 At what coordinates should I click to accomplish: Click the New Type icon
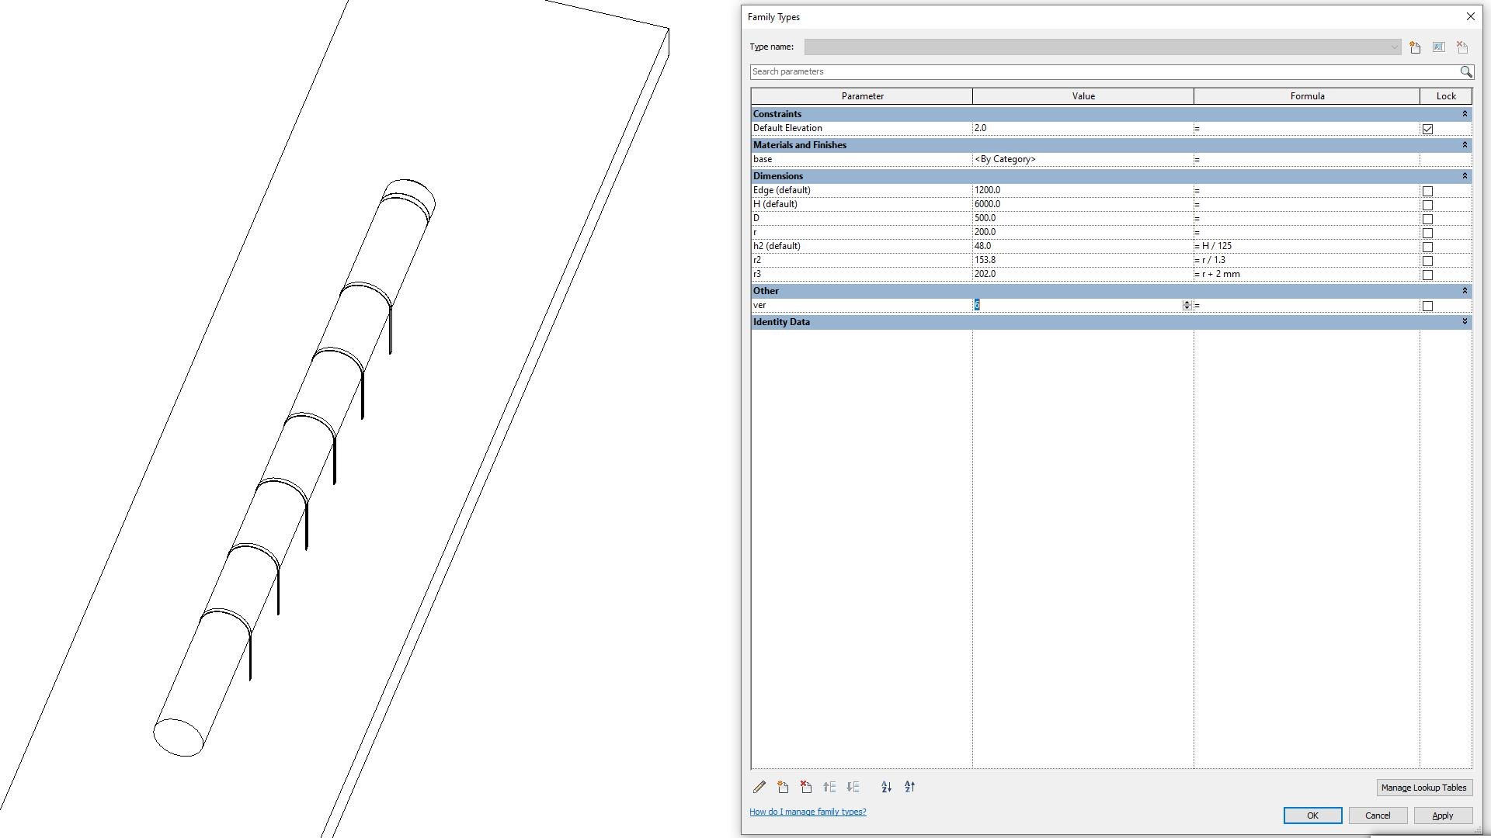(1415, 47)
